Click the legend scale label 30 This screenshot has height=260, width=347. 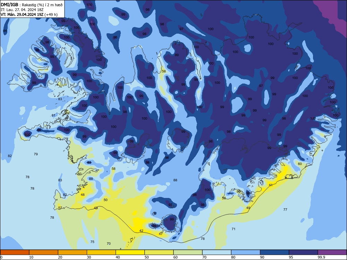pyautogui.click(x=89, y=257)
